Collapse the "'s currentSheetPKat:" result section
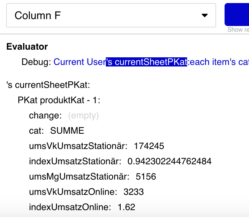The image size is (249, 217). (x=48, y=85)
